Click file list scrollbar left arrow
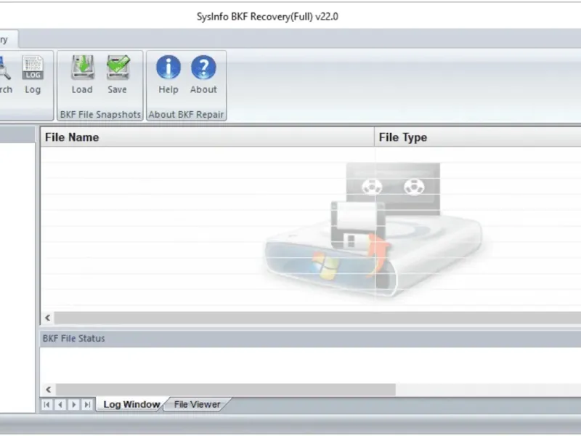The height and width of the screenshot is (436, 581). pyautogui.click(x=48, y=318)
